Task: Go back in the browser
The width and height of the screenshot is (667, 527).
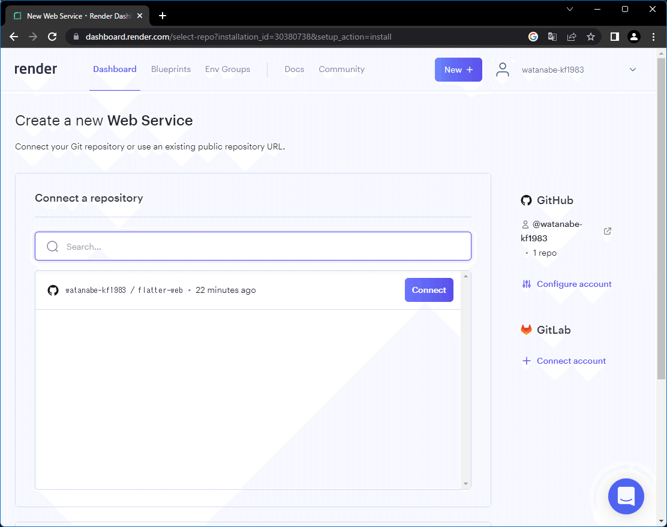Action: coord(14,37)
